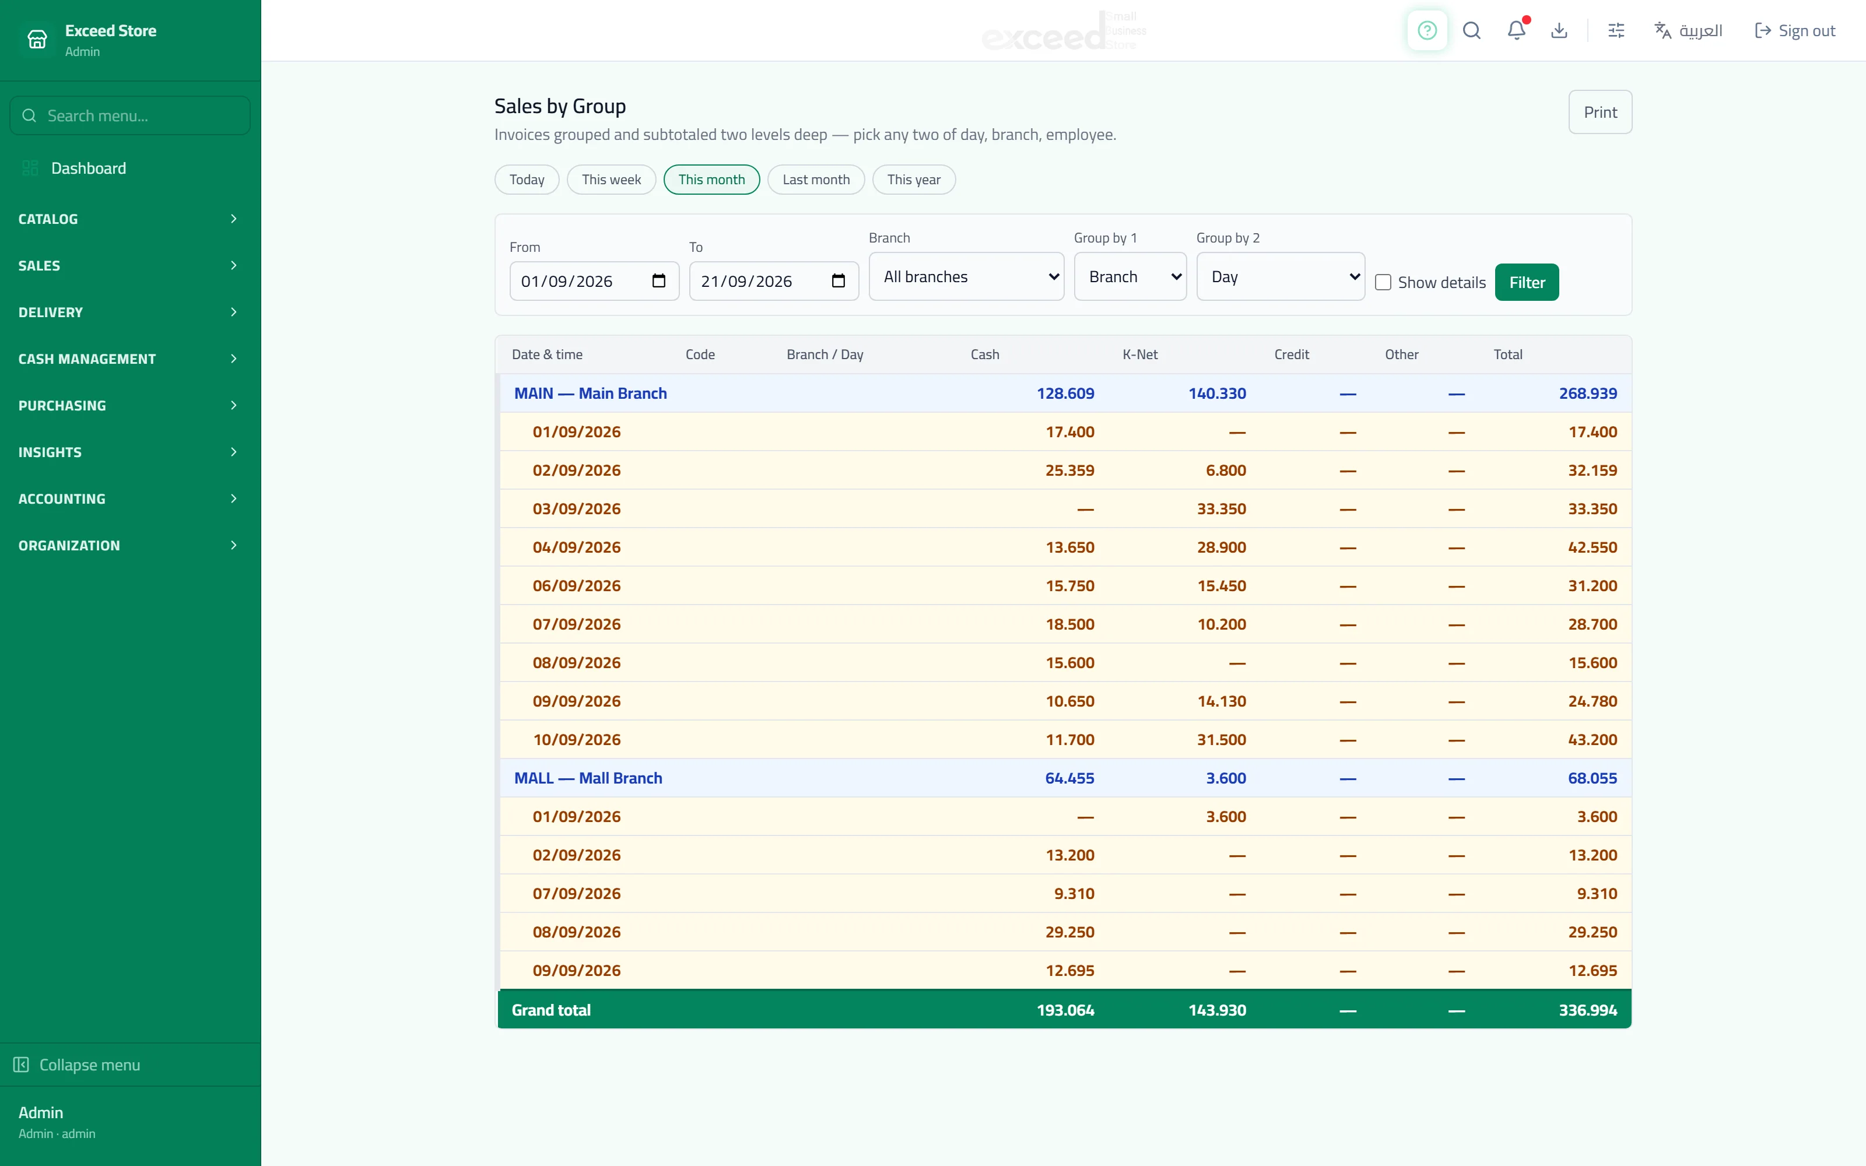Select the This month range chip
1866x1166 pixels.
click(x=711, y=180)
